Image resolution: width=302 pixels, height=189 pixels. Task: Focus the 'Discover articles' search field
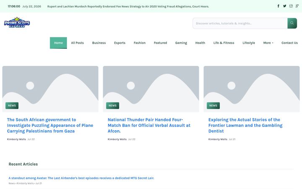pyautogui.click(x=240, y=24)
